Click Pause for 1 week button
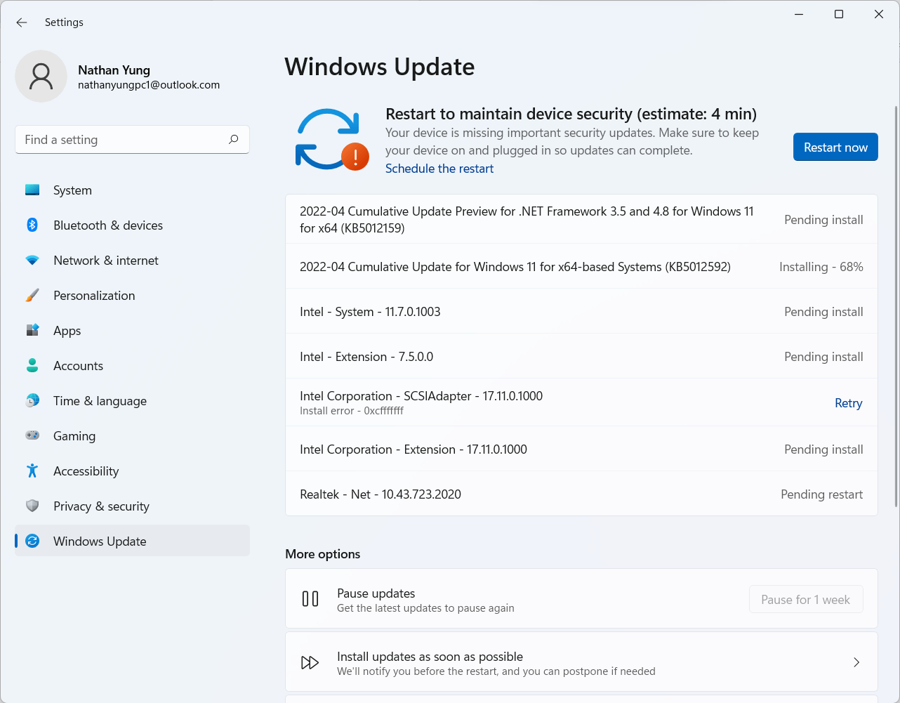 pyautogui.click(x=806, y=599)
